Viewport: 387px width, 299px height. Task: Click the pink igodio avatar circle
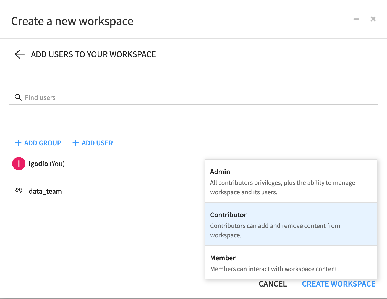coord(19,164)
